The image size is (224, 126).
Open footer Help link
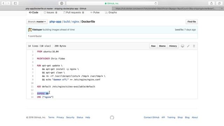(88, 118)
